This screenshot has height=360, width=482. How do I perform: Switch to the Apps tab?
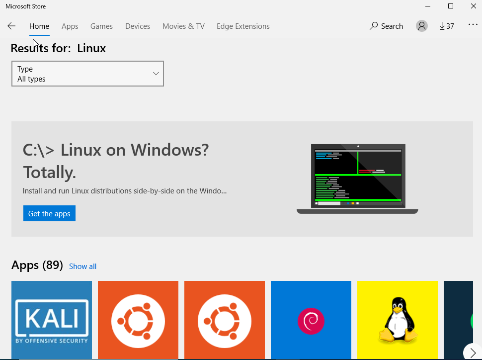(x=70, y=26)
